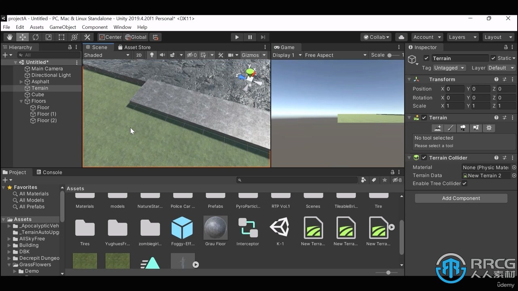Select the Hand tool in toolbar
Viewport: 518px width, 291px height.
[x=9, y=37]
